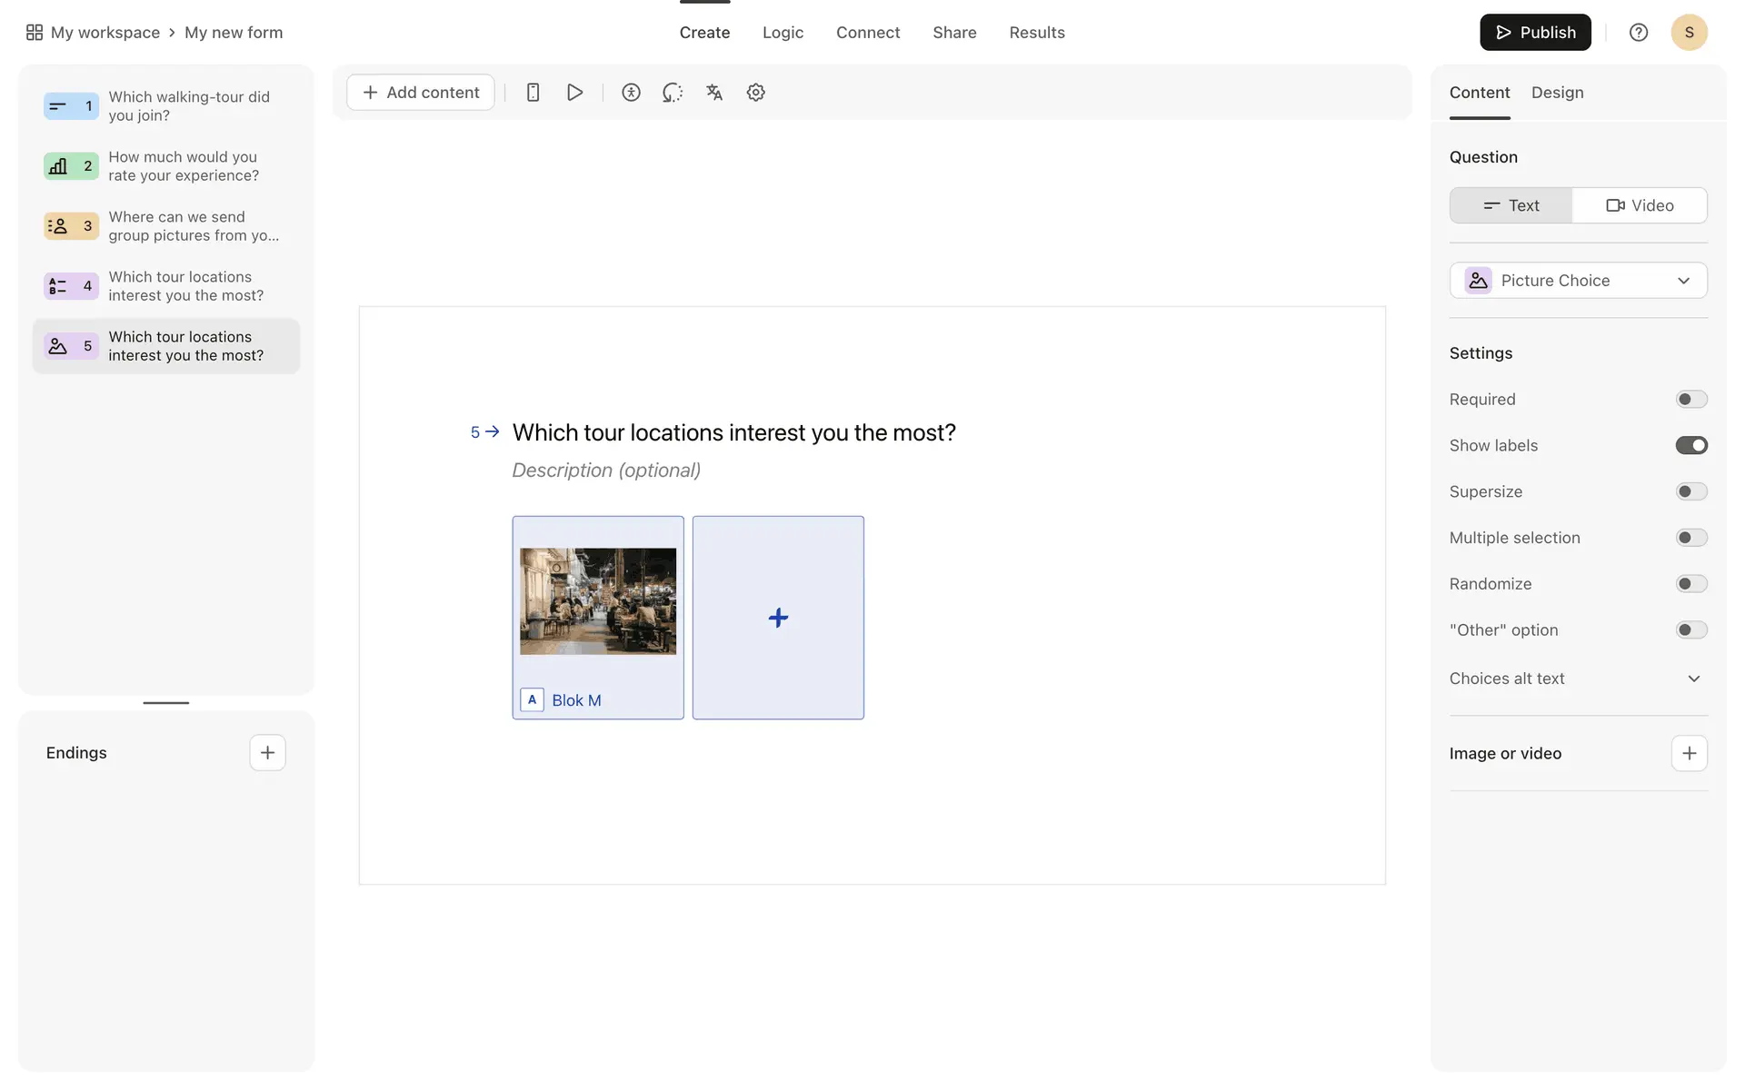Open the mobile preview icon
This screenshot has height=1090, width=1745.
(x=533, y=93)
